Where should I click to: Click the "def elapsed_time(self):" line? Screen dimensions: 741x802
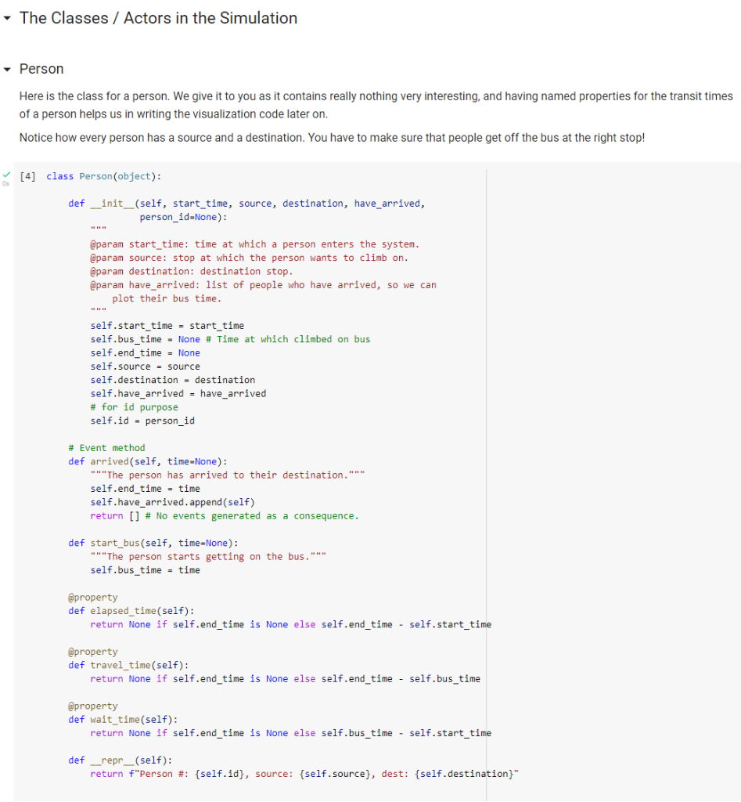(131, 611)
